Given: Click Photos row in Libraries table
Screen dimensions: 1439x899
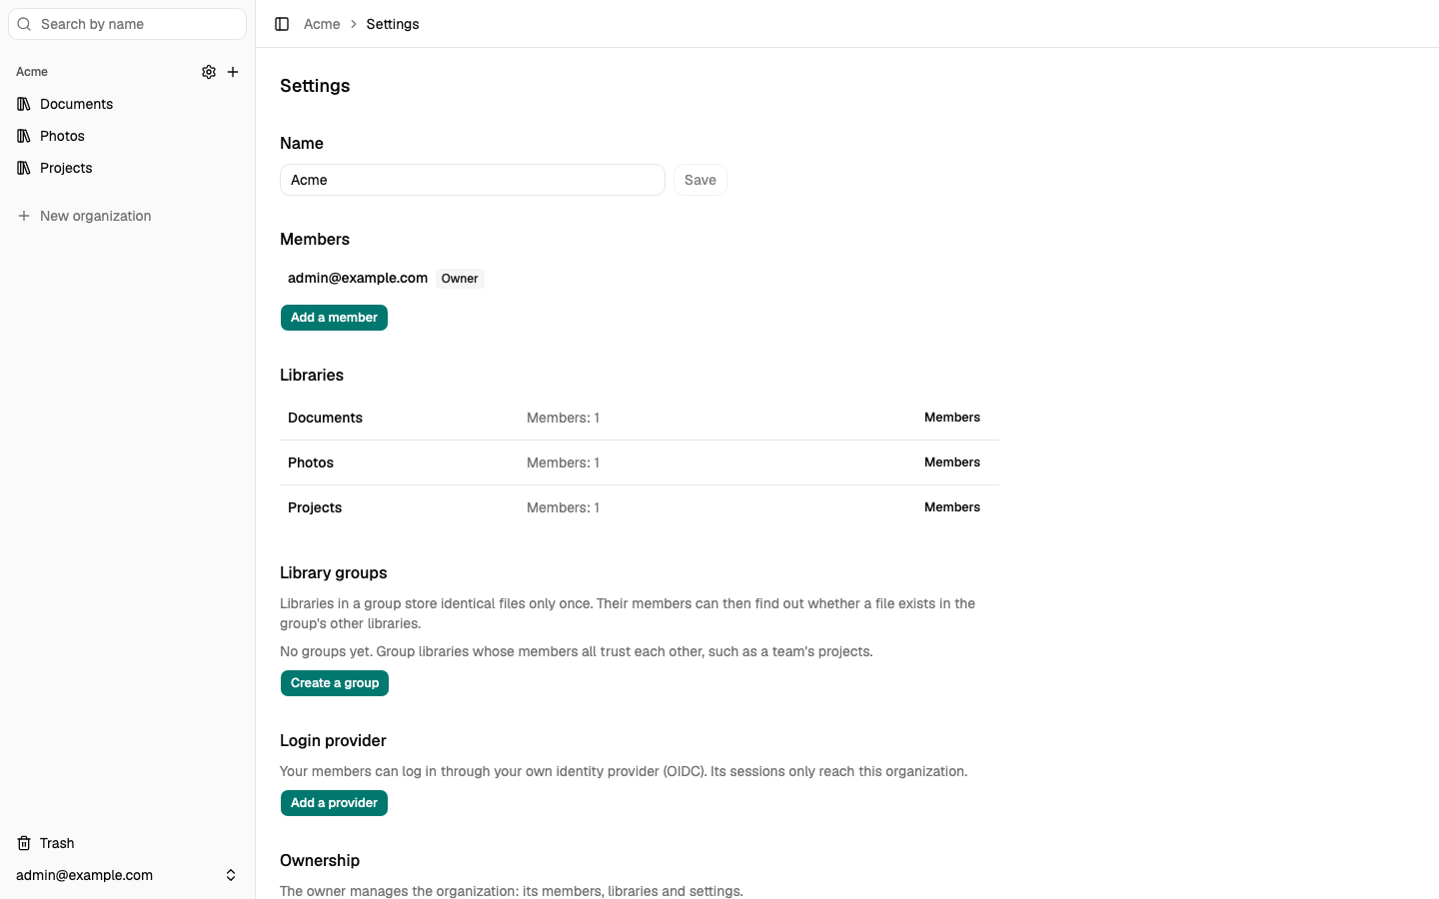Looking at the screenshot, I should tap(640, 462).
